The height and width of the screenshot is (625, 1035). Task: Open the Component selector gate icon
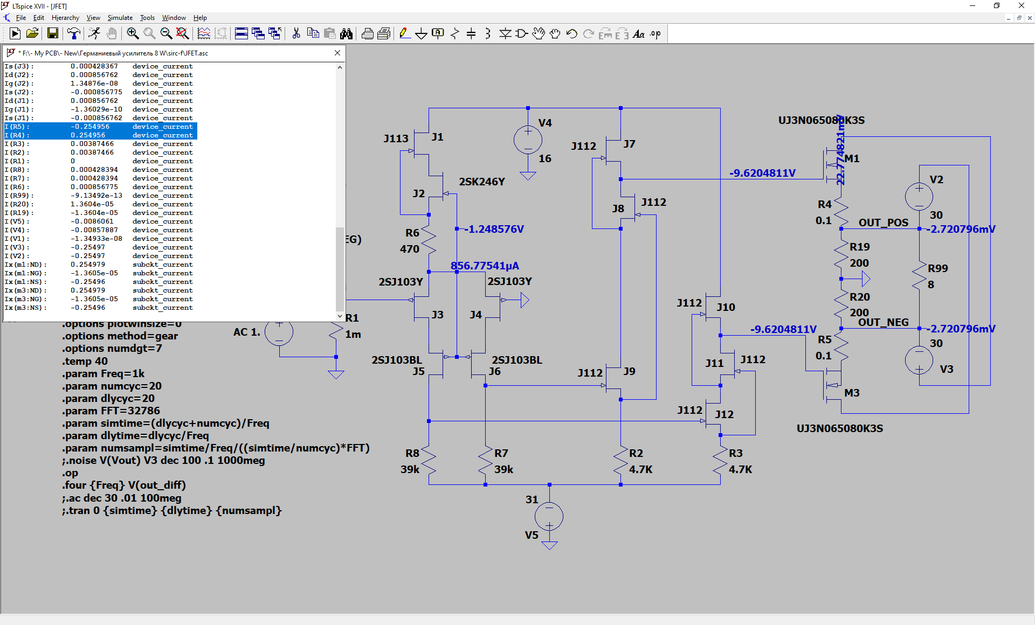(x=521, y=33)
